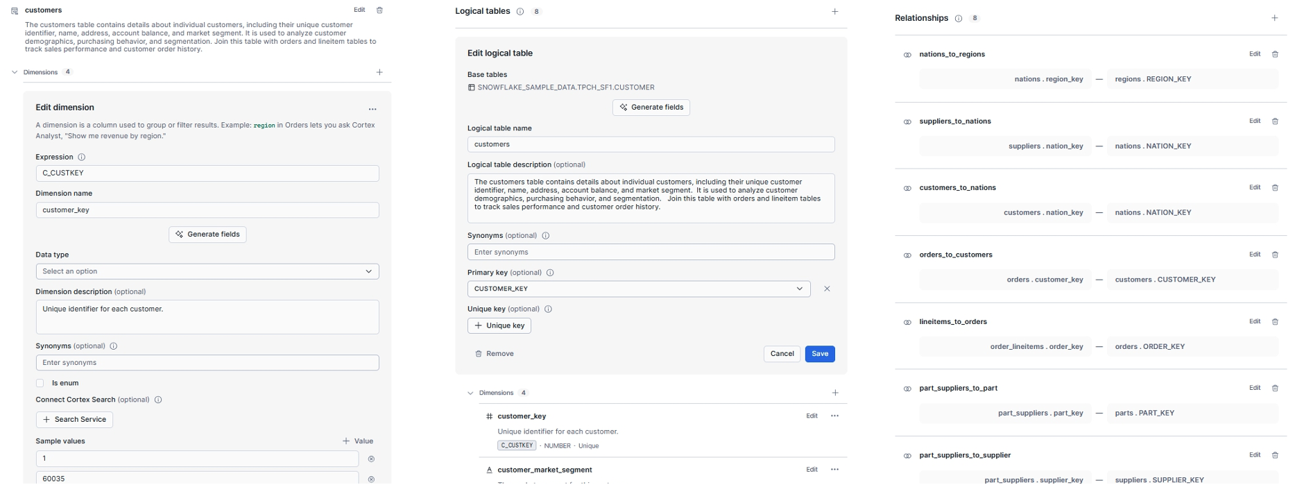Show info tooltip next to Relationships heading
Image resolution: width=1304 pixels, height=503 pixels.
coord(959,19)
